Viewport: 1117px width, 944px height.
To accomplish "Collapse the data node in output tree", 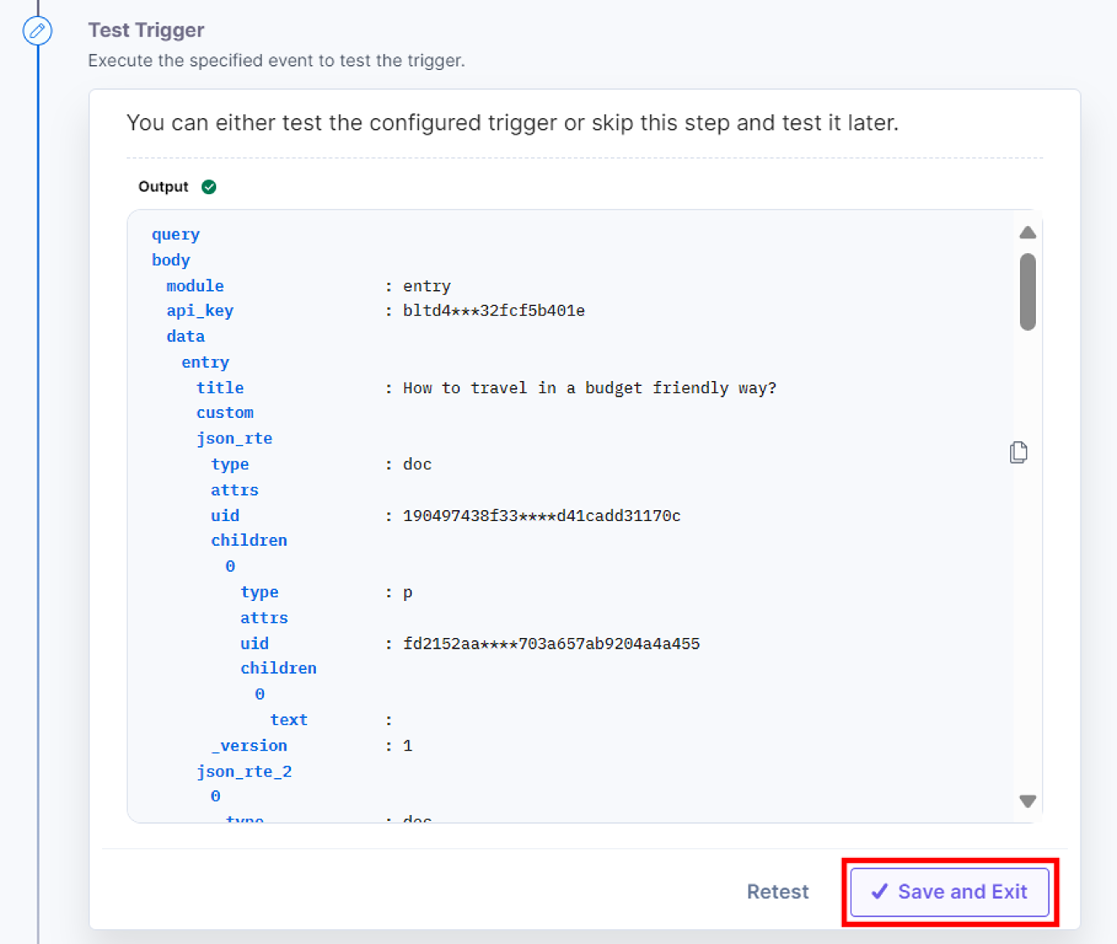I will [x=185, y=337].
